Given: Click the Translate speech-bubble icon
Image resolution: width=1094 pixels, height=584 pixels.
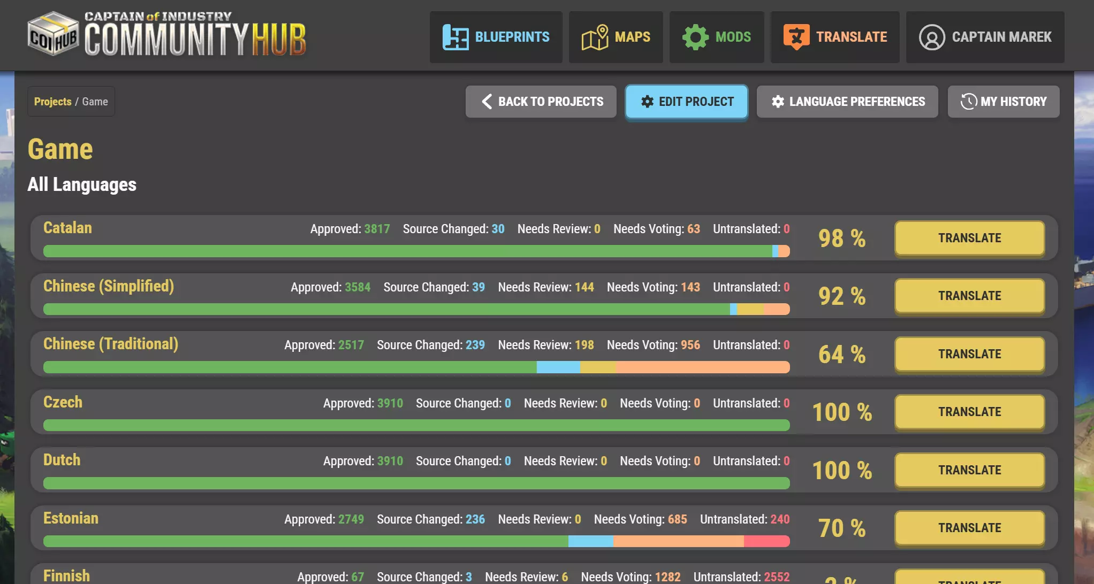Looking at the screenshot, I should tap(796, 37).
